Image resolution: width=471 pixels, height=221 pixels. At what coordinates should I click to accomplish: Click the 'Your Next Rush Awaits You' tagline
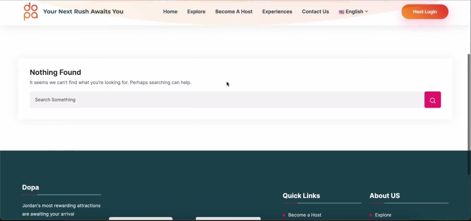click(x=83, y=12)
